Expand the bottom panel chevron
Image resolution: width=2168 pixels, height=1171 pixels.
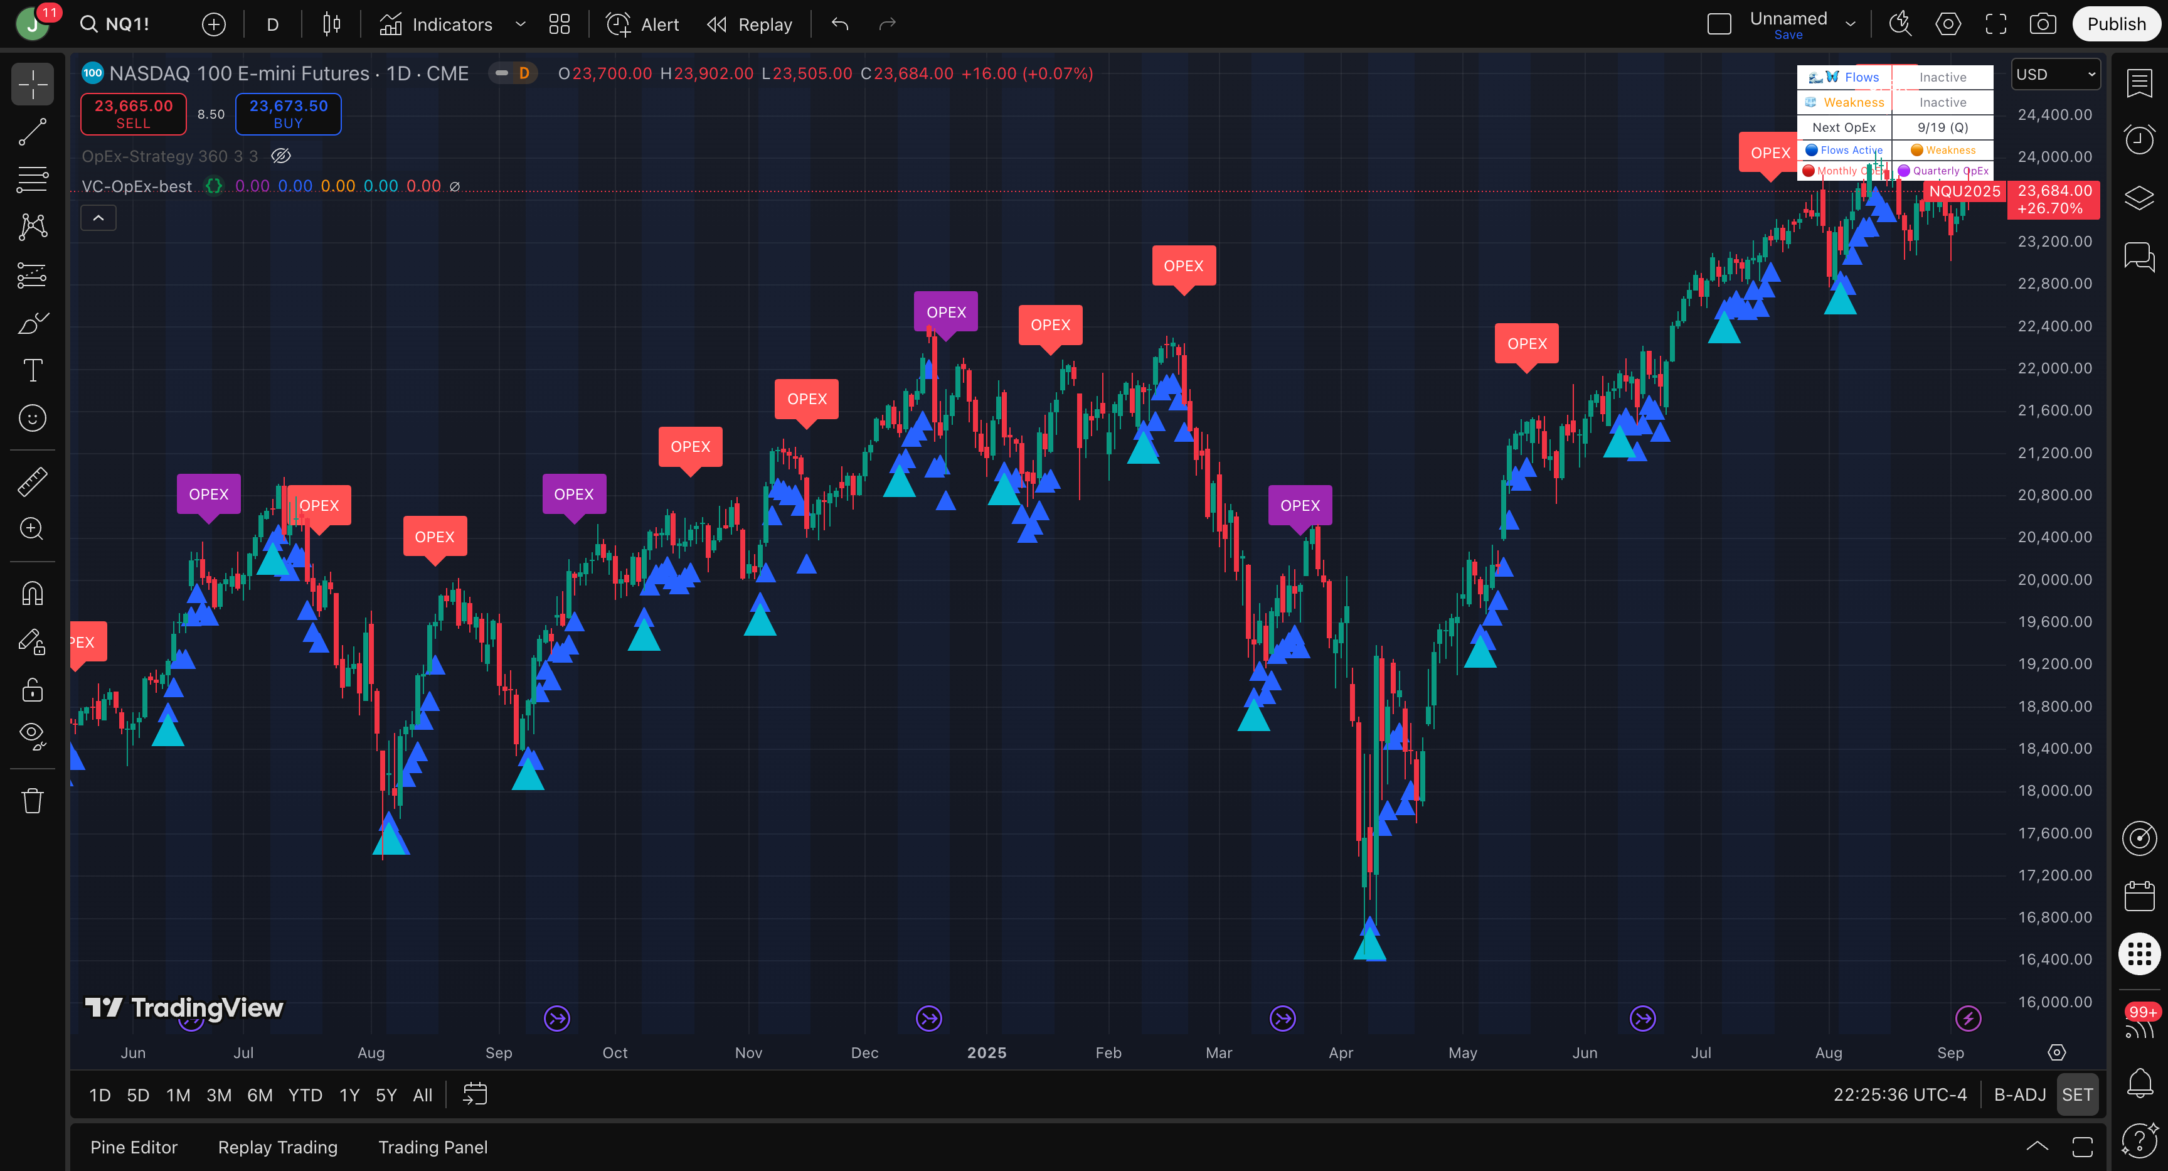click(2037, 1147)
